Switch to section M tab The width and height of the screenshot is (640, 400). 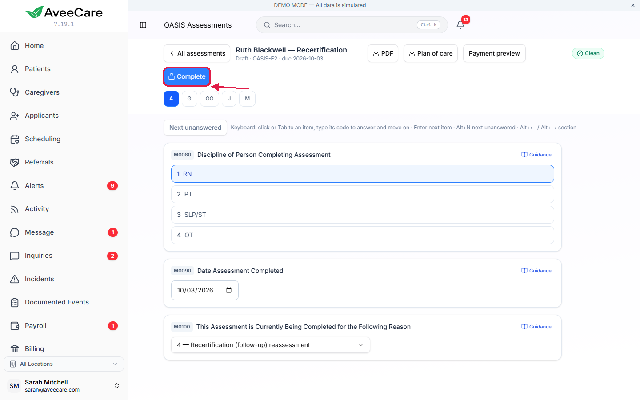247,99
